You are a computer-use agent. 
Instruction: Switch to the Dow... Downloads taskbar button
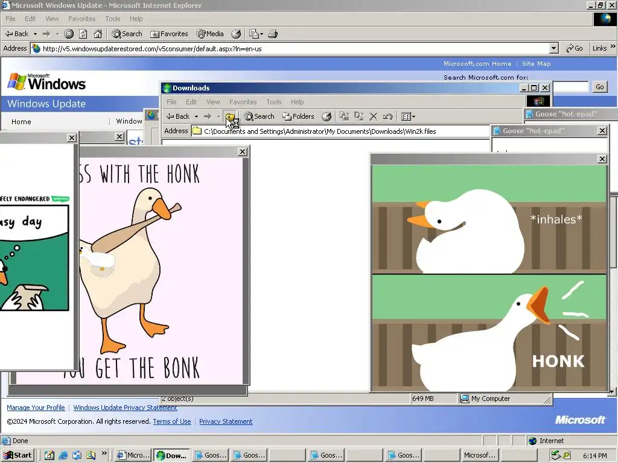[x=172, y=456]
